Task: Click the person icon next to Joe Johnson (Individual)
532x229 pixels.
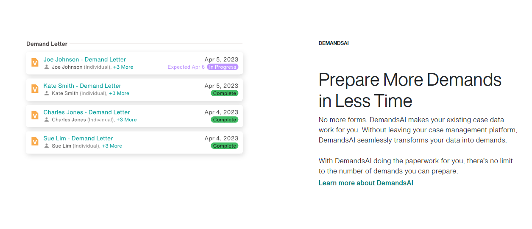Action: (47, 67)
